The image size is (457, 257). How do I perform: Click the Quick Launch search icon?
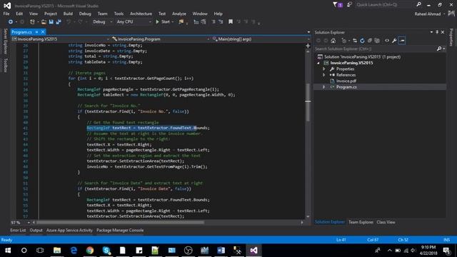coord(418,4)
